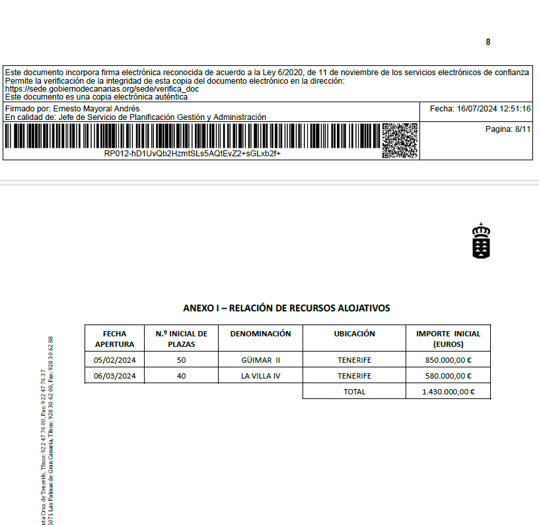Click the QR code in signature box

tap(400, 140)
